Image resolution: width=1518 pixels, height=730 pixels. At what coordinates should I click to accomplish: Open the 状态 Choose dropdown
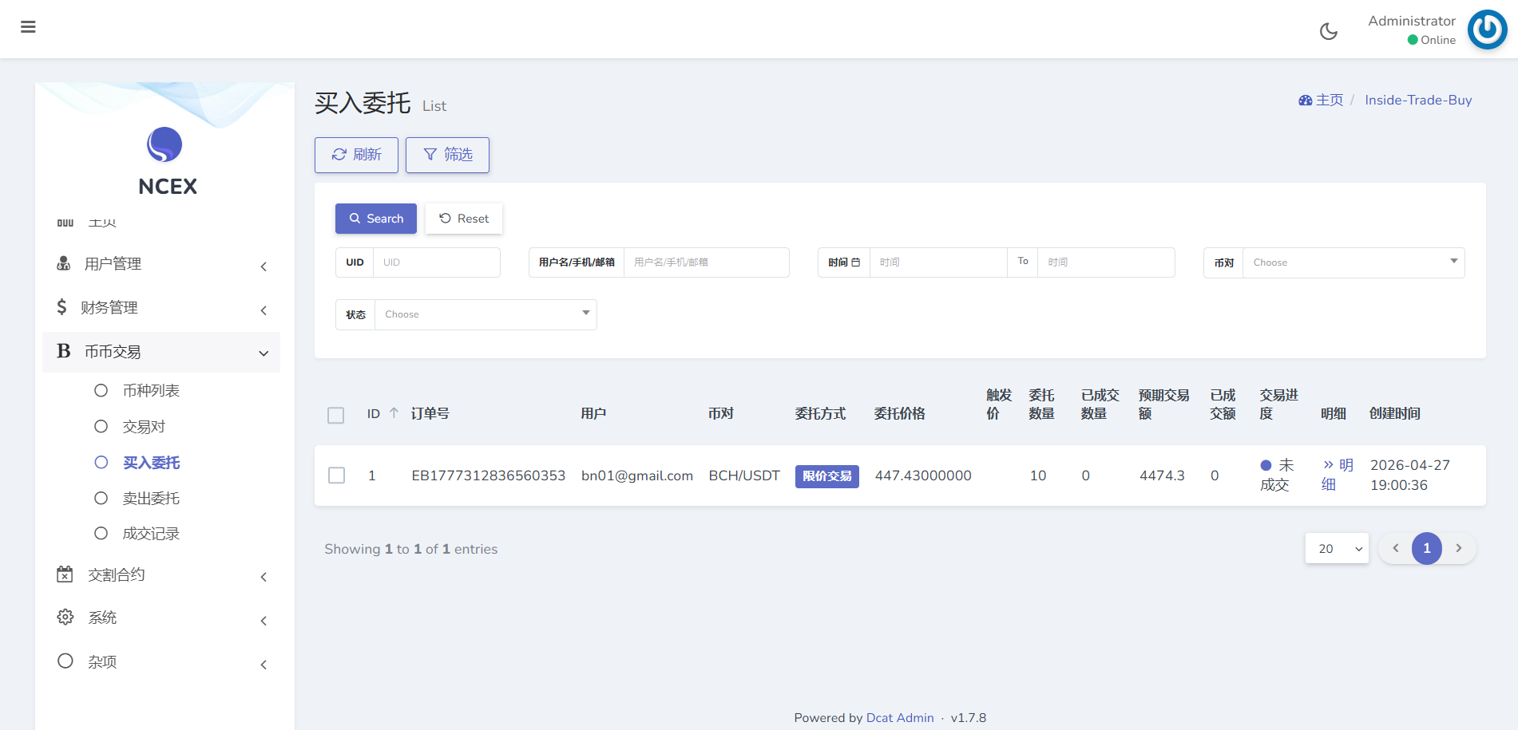pyautogui.click(x=486, y=314)
